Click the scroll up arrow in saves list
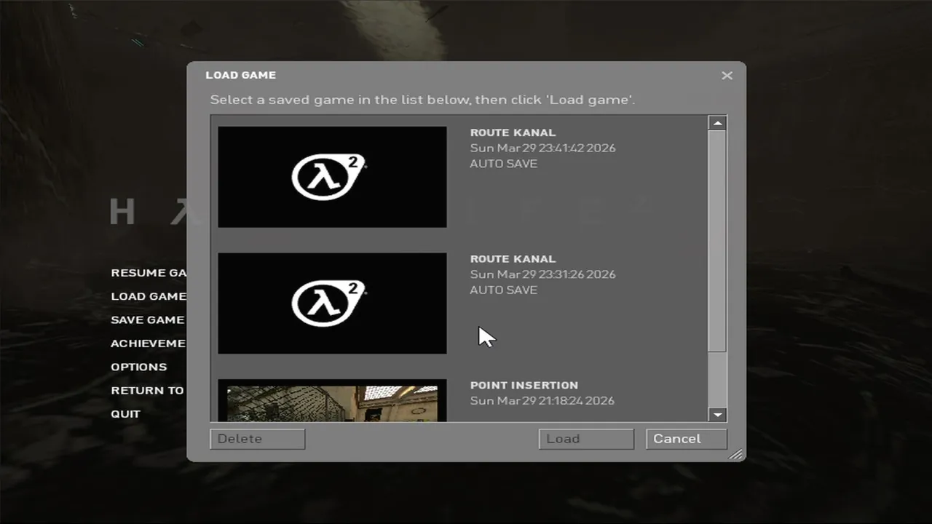932x524 pixels. click(717, 123)
